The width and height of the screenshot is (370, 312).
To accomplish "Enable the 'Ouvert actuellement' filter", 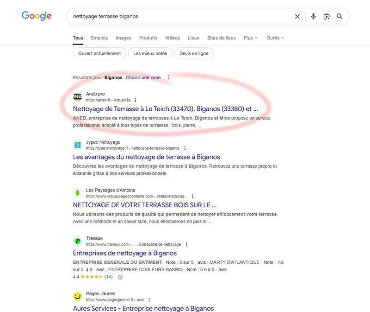I will coord(99,53).
